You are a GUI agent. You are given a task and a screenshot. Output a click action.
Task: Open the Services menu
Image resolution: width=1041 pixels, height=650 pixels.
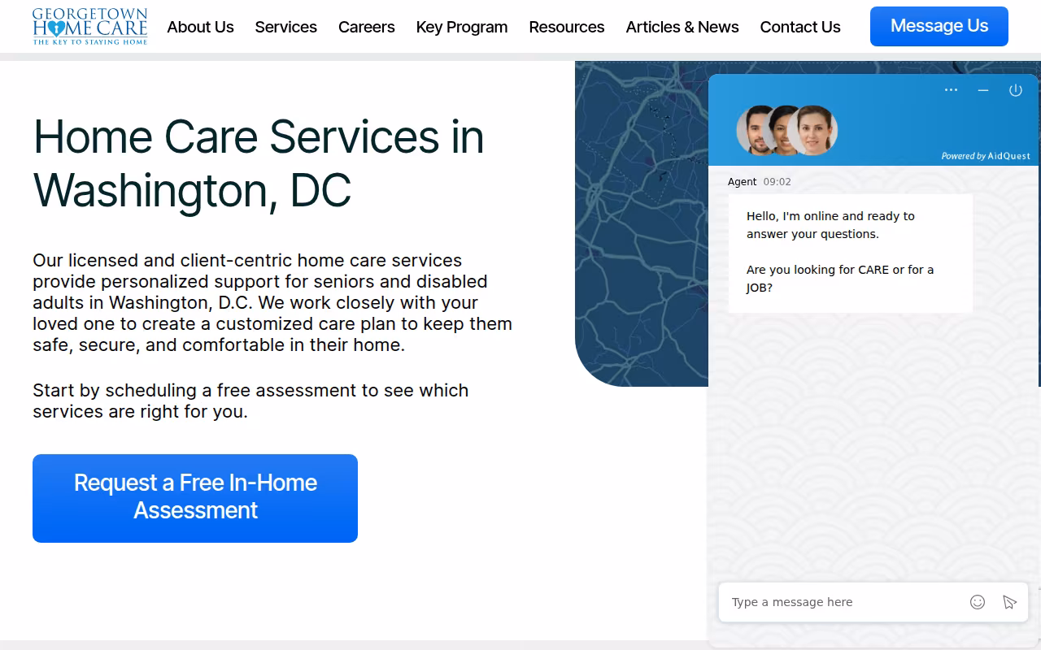tap(285, 27)
